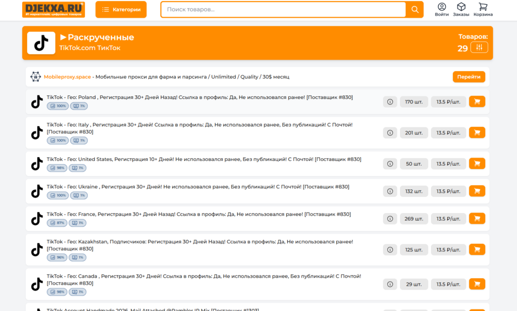Open info for the United States listing
Image resolution: width=517 pixels, height=311 pixels.
coord(390,164)
